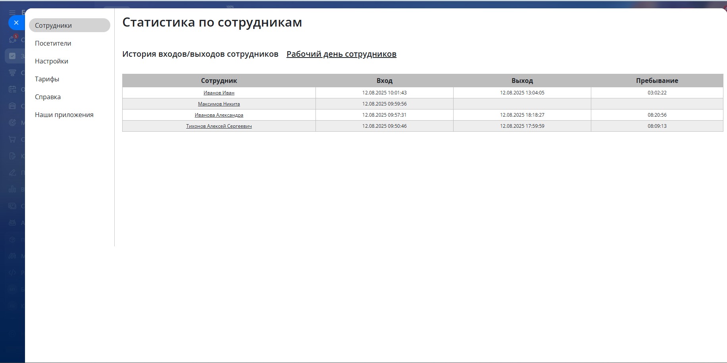Go to Настройки in the app menu

pos(52,61)
